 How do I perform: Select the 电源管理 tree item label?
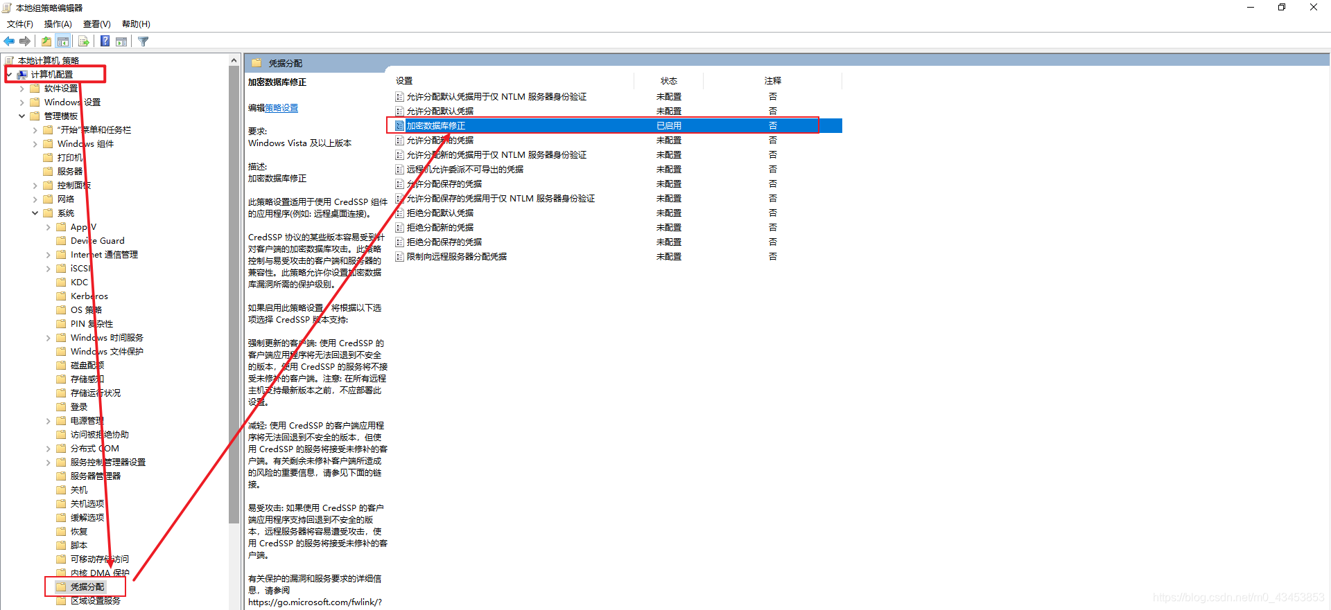87,421
